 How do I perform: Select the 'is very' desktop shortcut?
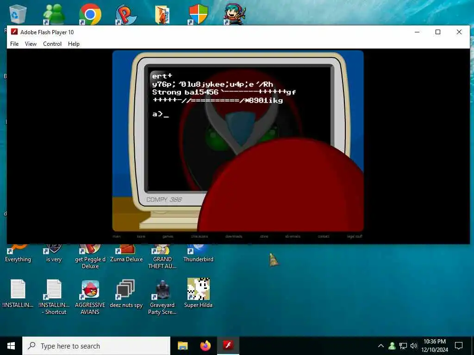click(54, 254)
